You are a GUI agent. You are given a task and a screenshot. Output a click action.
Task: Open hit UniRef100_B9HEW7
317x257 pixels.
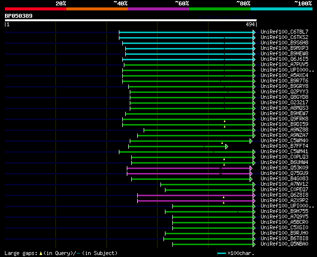[x=284, y=114]
